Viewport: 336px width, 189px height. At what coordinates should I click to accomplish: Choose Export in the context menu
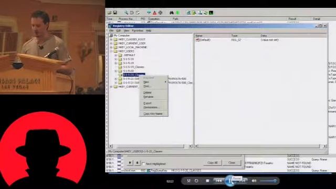[153, 103]
